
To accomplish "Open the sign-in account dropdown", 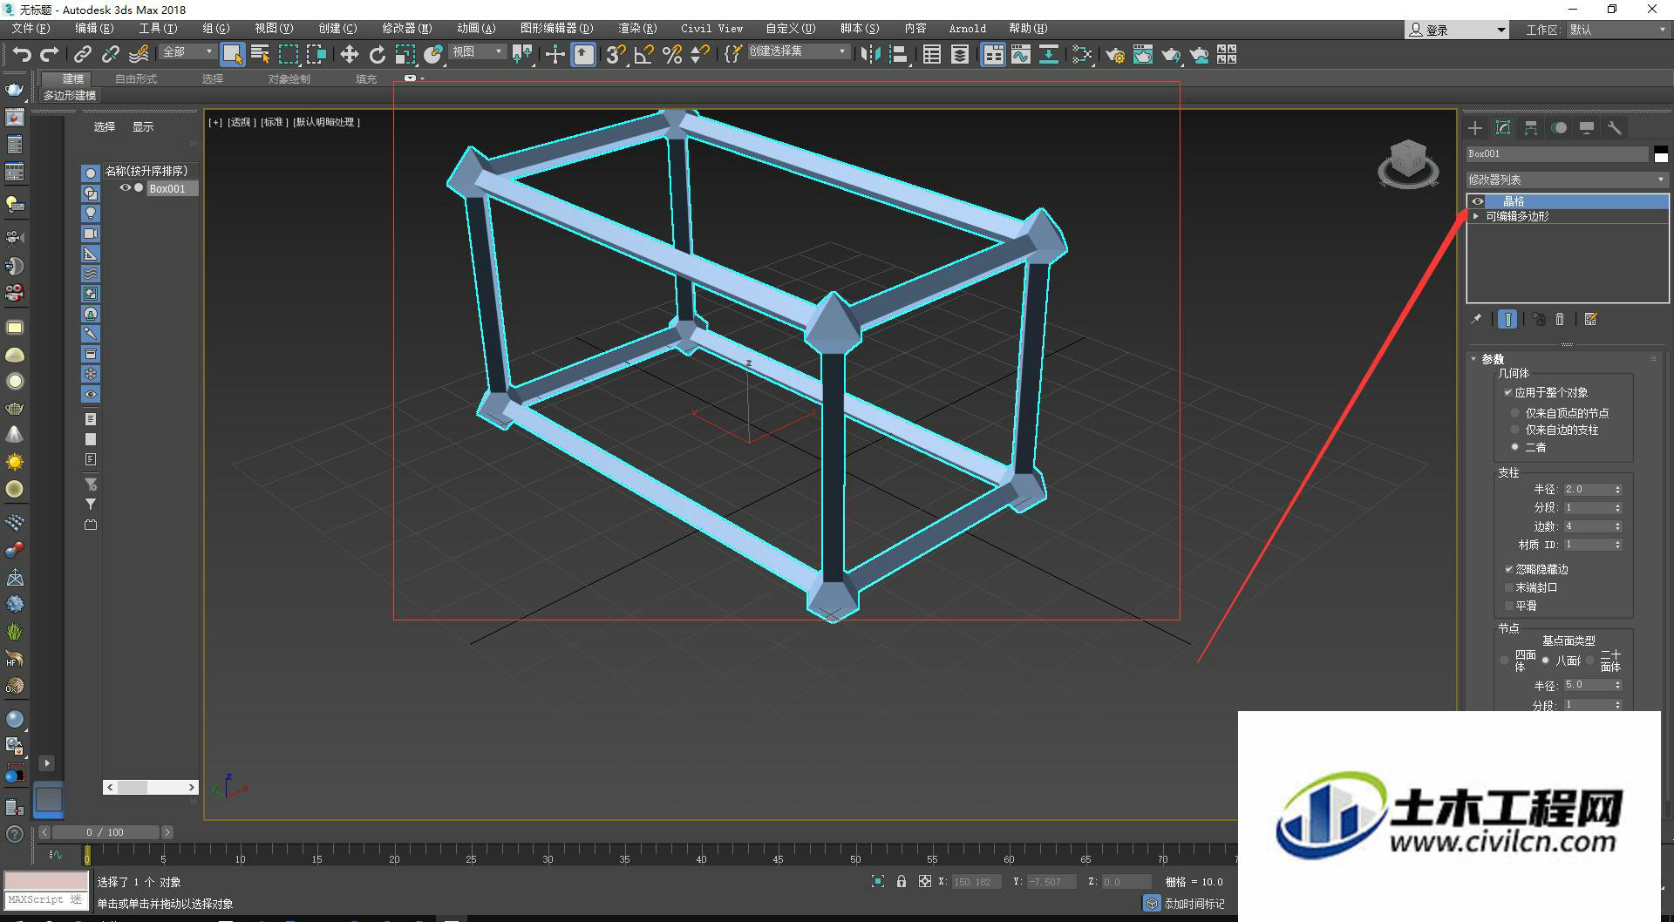I will 1456,30.
